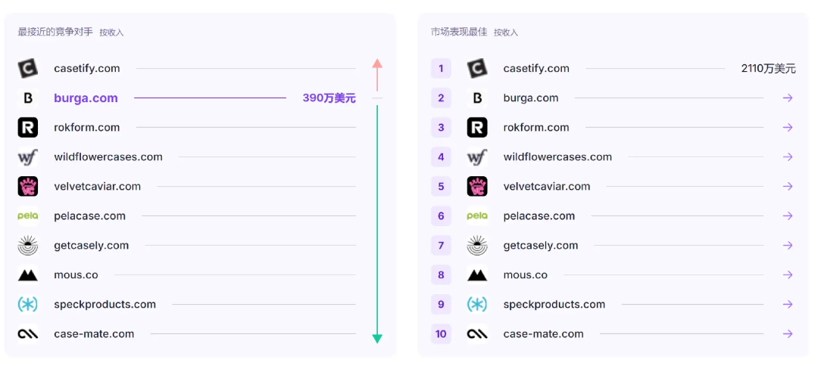Select highlighted burga.com link in left panel
The width and height of the screenshot is (818, 375).
pyautogui.click(x=86, y=98)
